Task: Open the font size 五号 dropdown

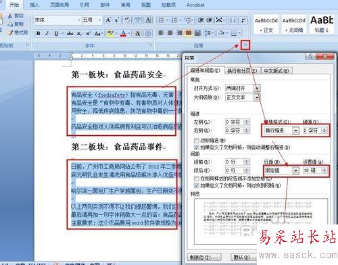Action: [99, 20]
